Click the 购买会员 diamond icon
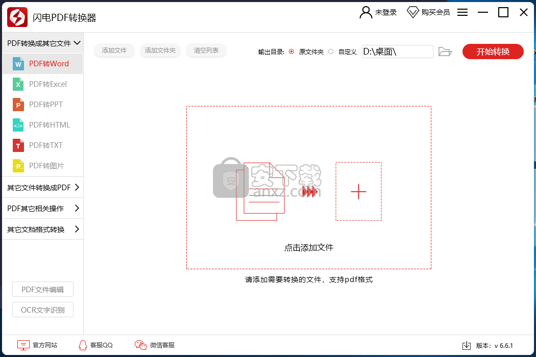 [x=412, y=12]
